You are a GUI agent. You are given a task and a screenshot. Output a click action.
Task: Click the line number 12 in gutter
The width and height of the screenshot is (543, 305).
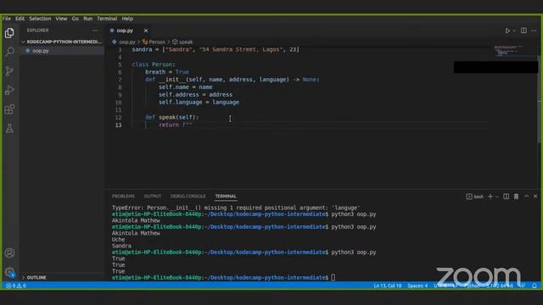pos(119,118)
